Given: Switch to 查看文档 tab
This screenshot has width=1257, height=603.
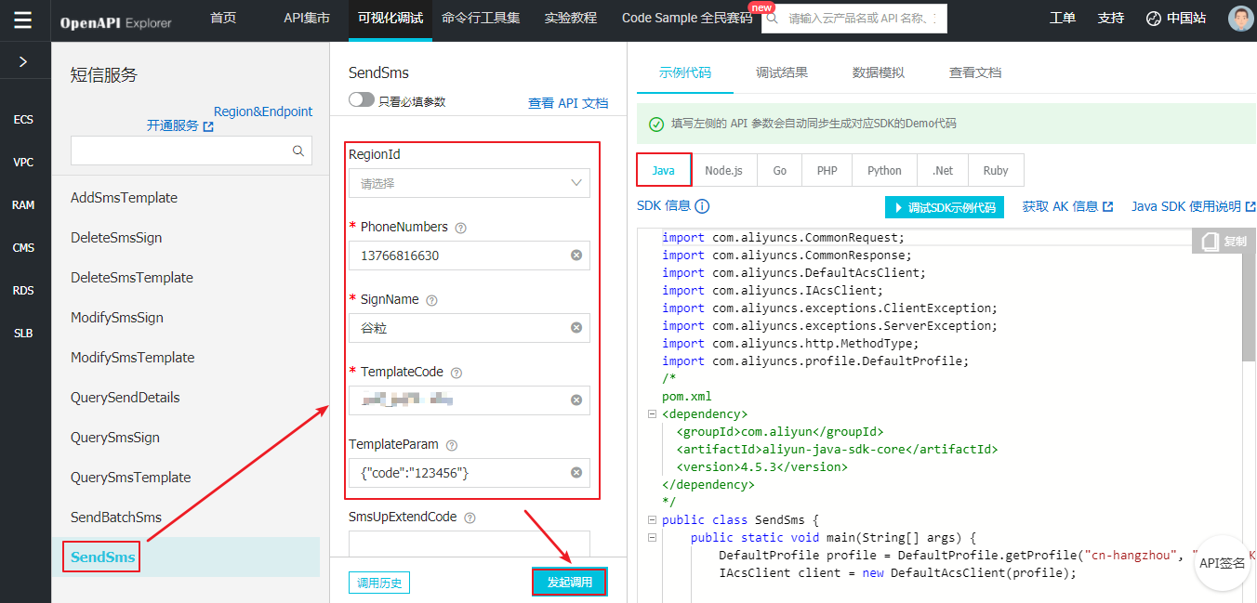Looking at the screenshot, I should (975, 72).
